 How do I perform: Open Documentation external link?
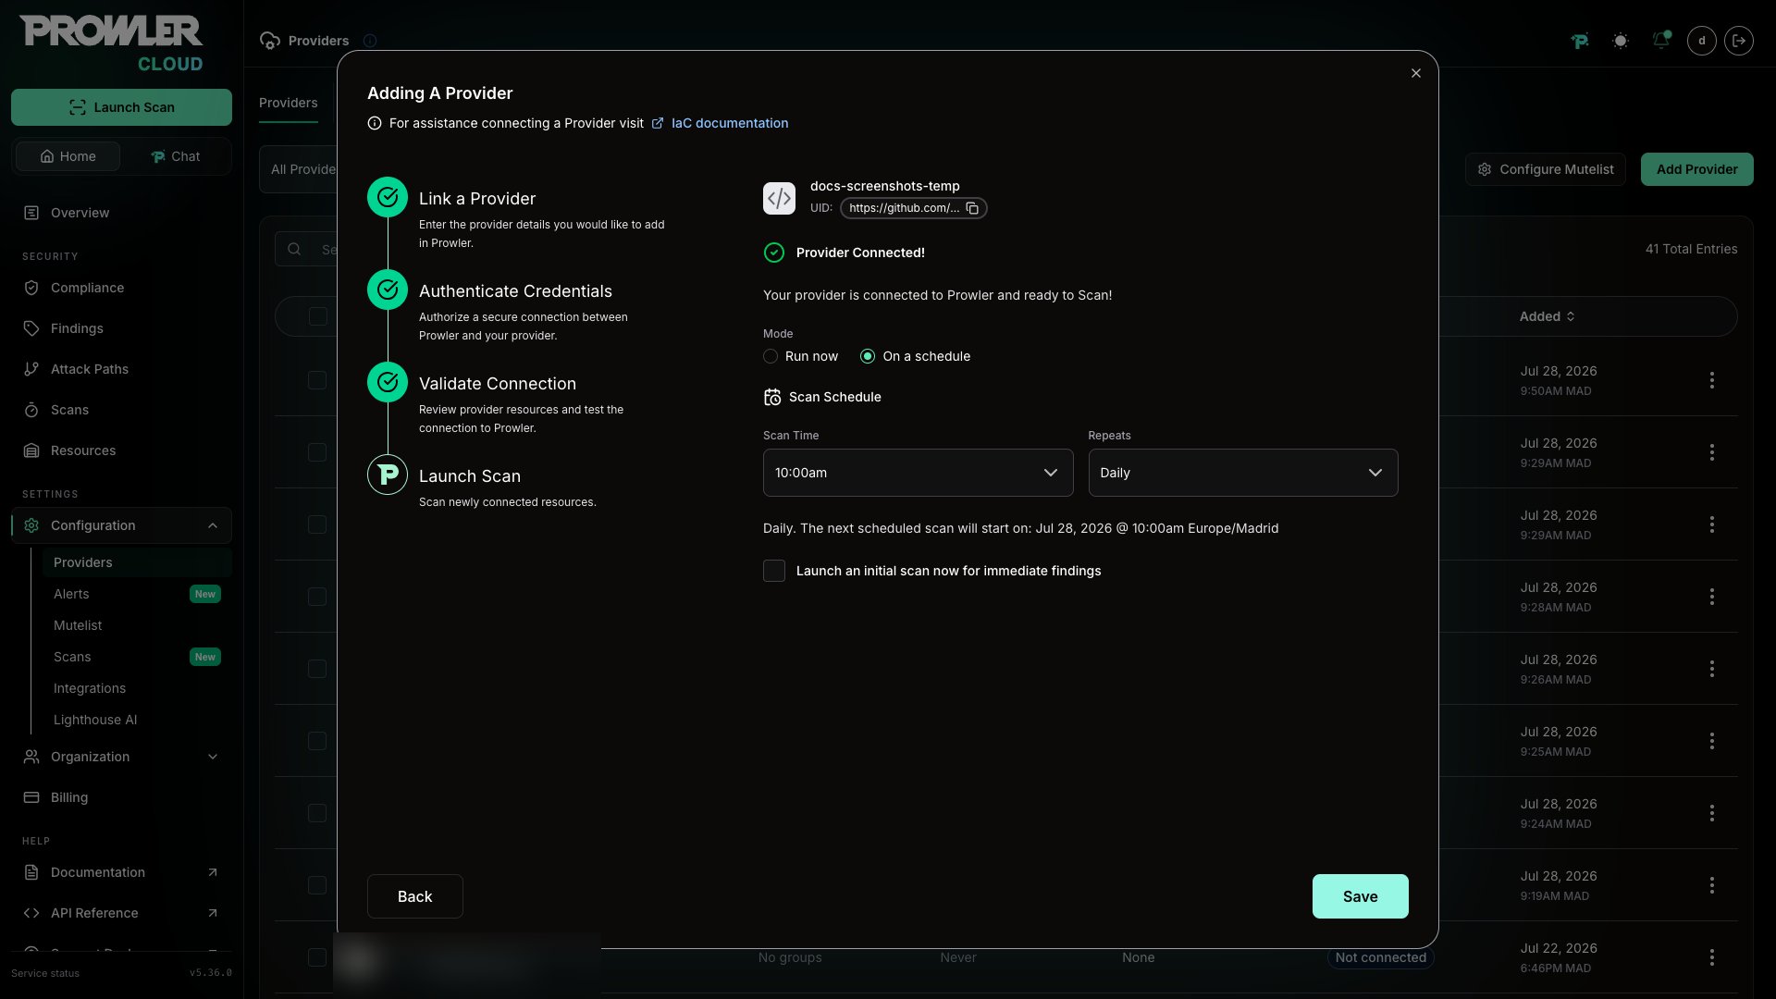click(121, 872)
